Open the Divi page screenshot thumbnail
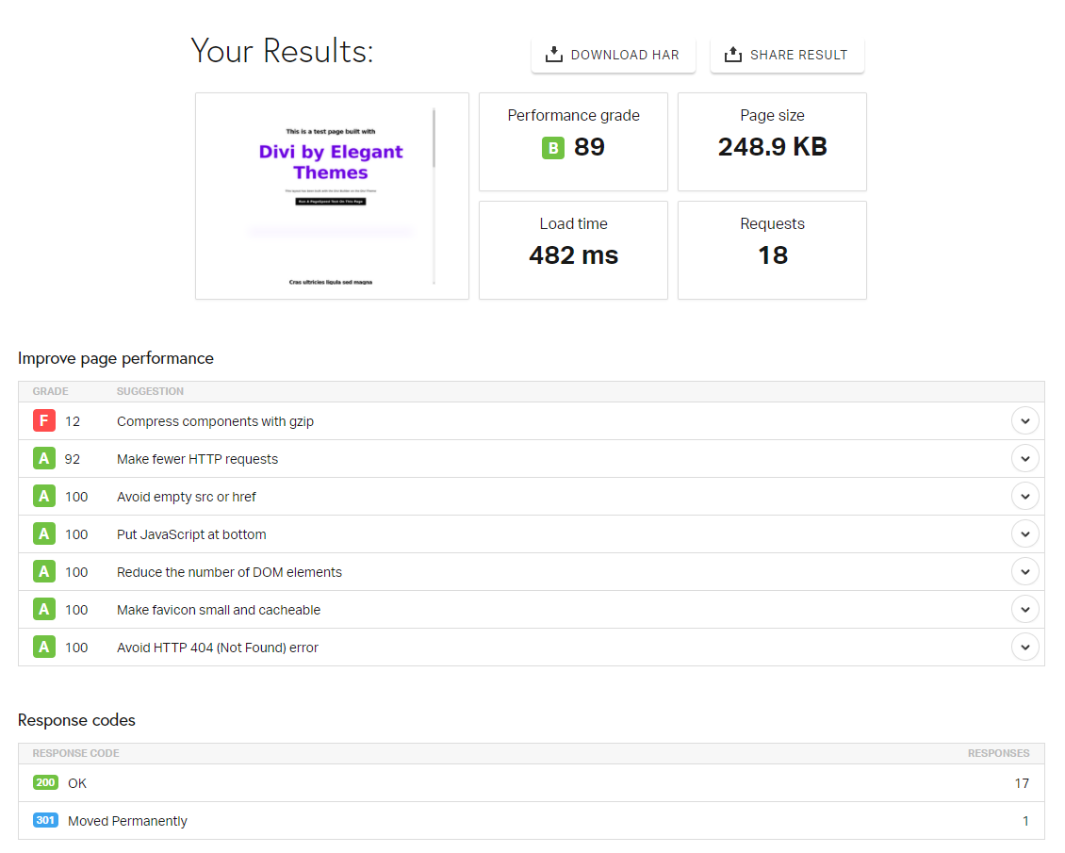This screenshot has width=1065, height=853. (x=332, y=196)
